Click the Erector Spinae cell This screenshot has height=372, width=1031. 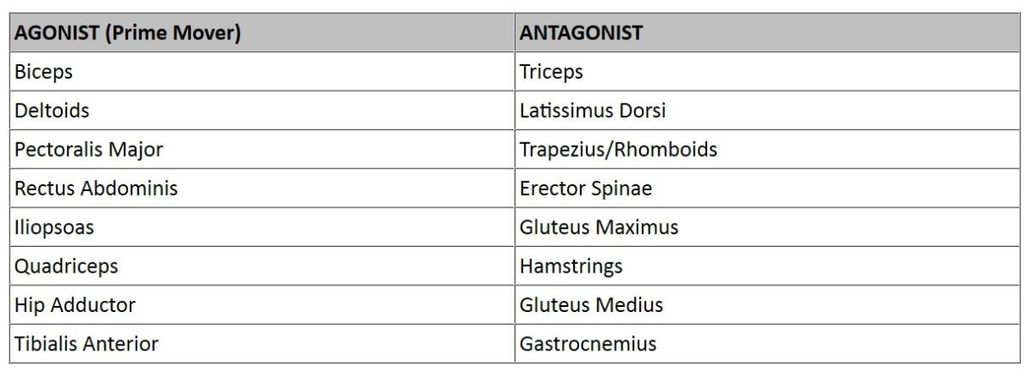coord(585,189)
